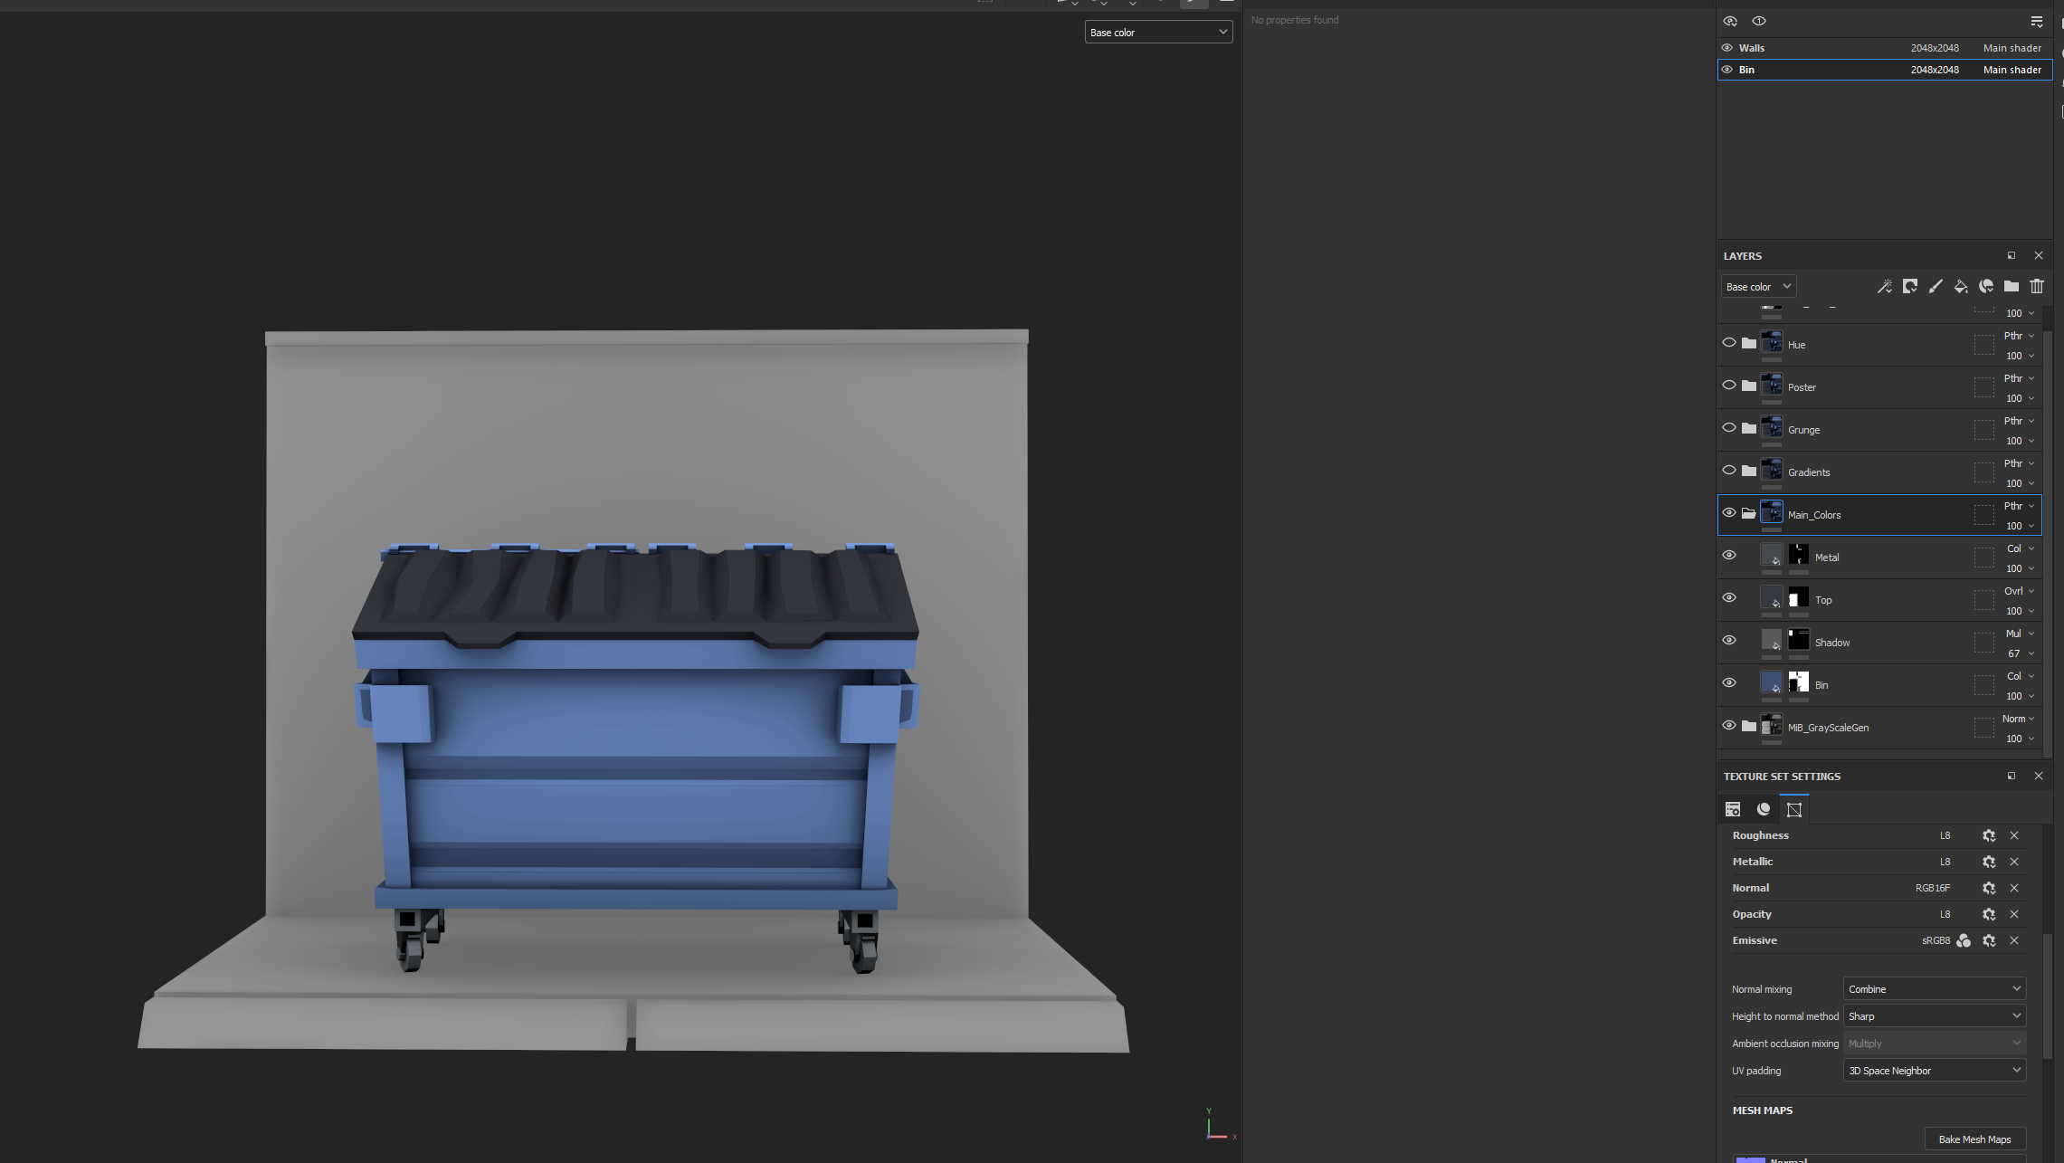Create a new folder in Layers panel
The height and width of the screenshot is (1163, 2064).
coord(2011,287)
